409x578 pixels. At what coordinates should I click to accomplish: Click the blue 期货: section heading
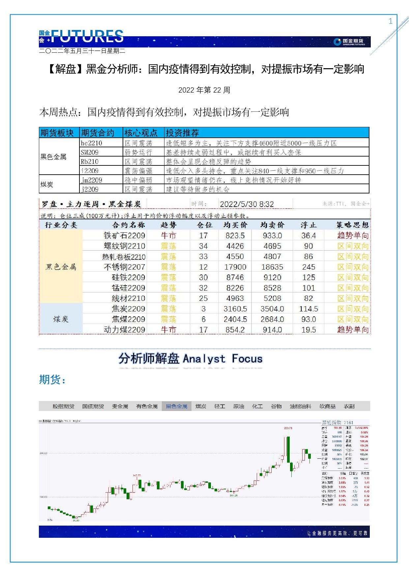coord(52,380)
